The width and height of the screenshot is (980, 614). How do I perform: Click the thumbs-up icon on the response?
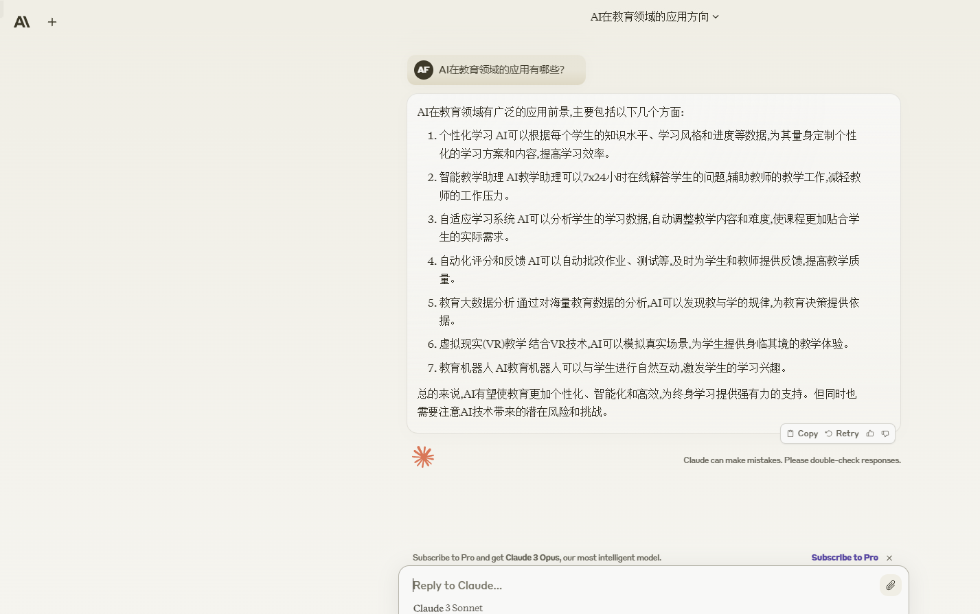(x=869, y=433)
